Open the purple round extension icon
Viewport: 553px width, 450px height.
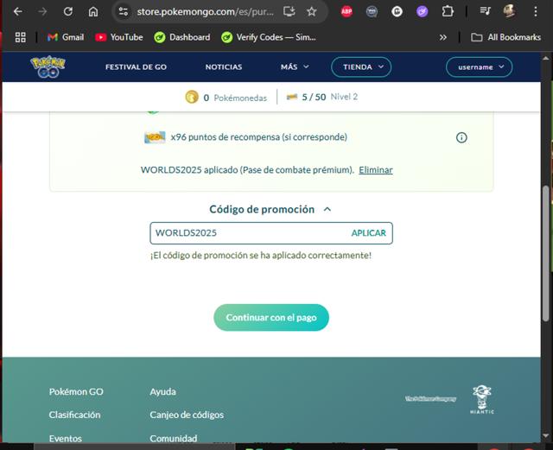tap(422, 11)
